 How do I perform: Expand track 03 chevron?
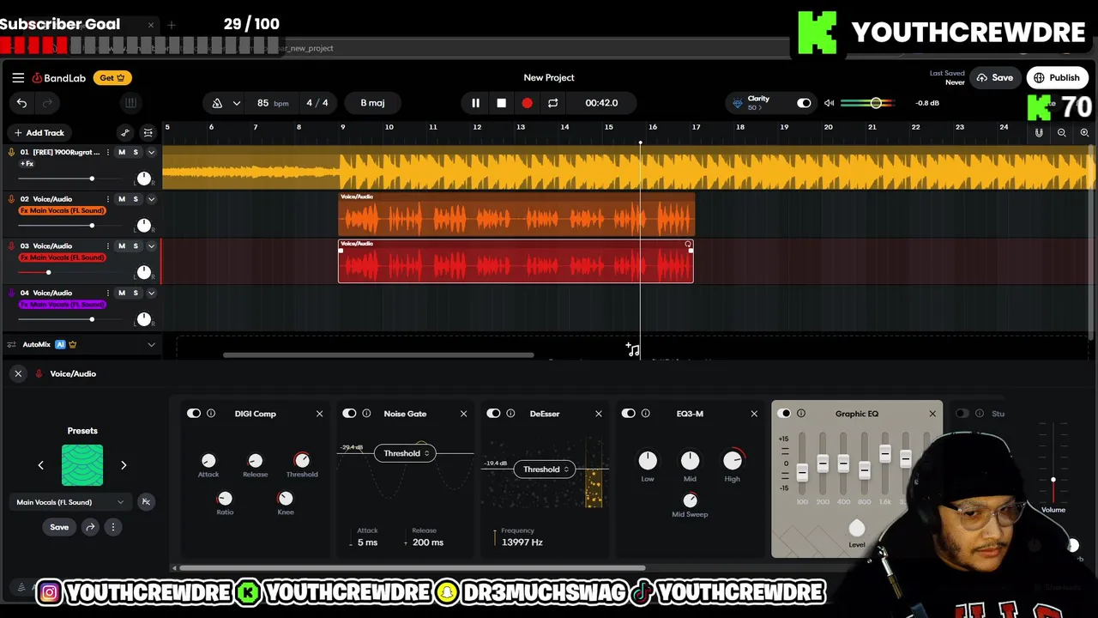pos(151,246)
